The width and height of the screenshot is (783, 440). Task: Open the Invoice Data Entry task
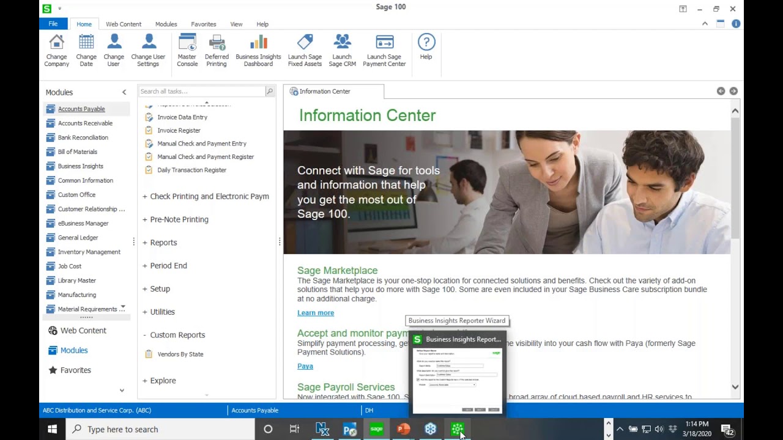click(x=182, y=117)
